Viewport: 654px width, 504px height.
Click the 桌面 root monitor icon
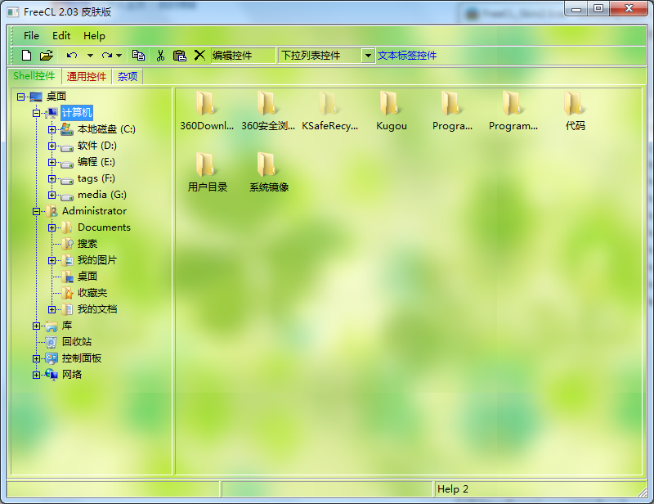click(x=36, y=97)
